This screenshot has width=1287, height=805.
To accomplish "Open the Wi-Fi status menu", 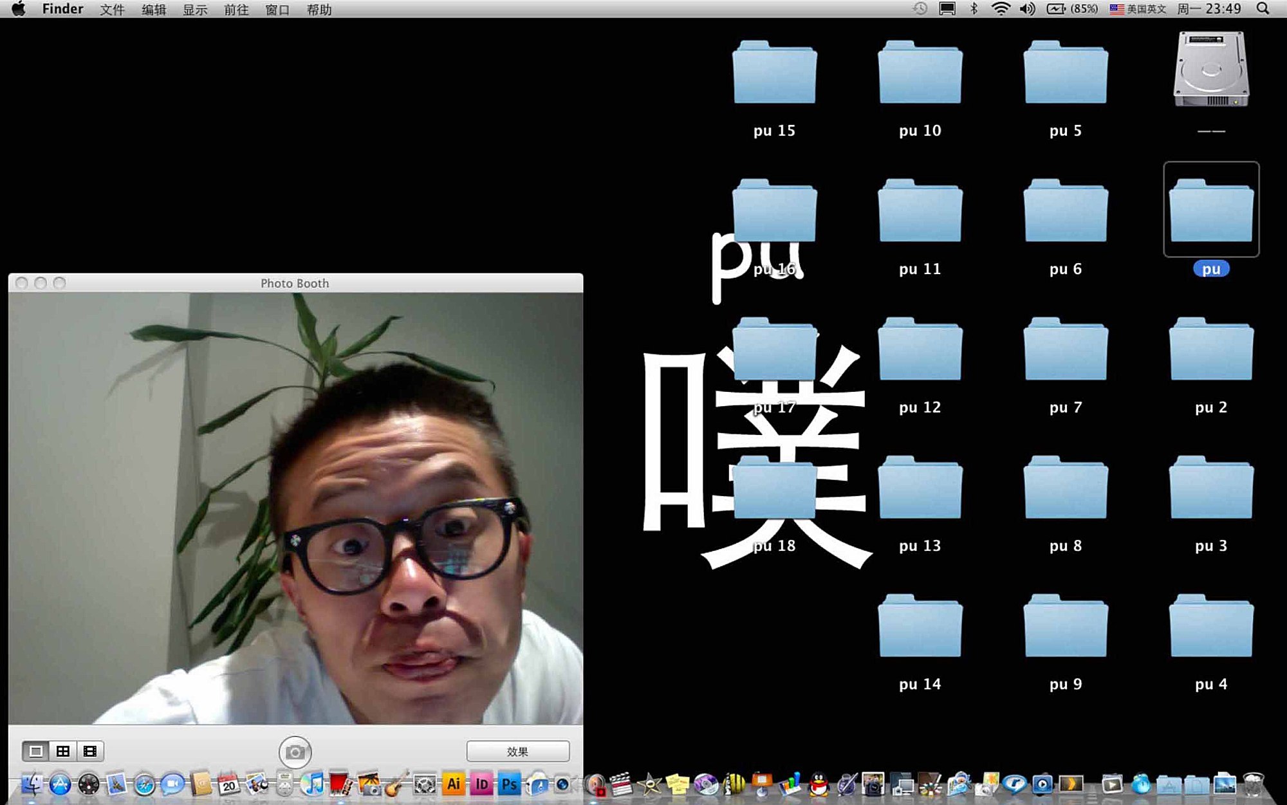I will (x=1001, y=9).
